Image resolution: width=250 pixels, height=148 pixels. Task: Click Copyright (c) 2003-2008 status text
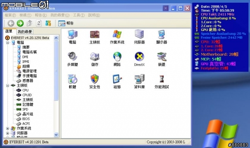coord(166,142)
